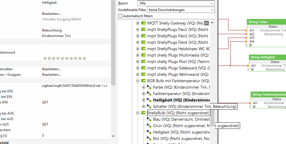The image size is (286, 144).
Task: Collapse the RGB Bulb mit Farbtemperatur node
Action: click(x=138, y=81)
